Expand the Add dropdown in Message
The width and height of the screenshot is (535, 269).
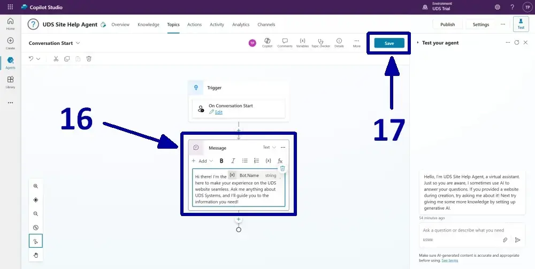pyautogui.click(x=202, y=161)
